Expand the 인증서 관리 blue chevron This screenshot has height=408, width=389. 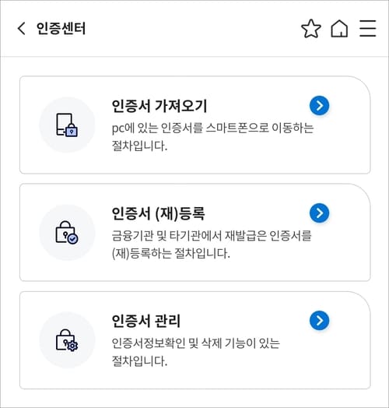pos(319,321)
